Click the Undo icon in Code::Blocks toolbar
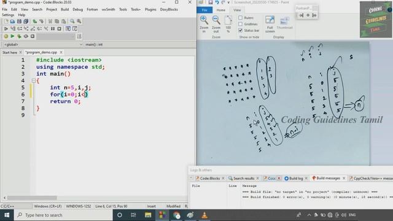 point(35,21)
